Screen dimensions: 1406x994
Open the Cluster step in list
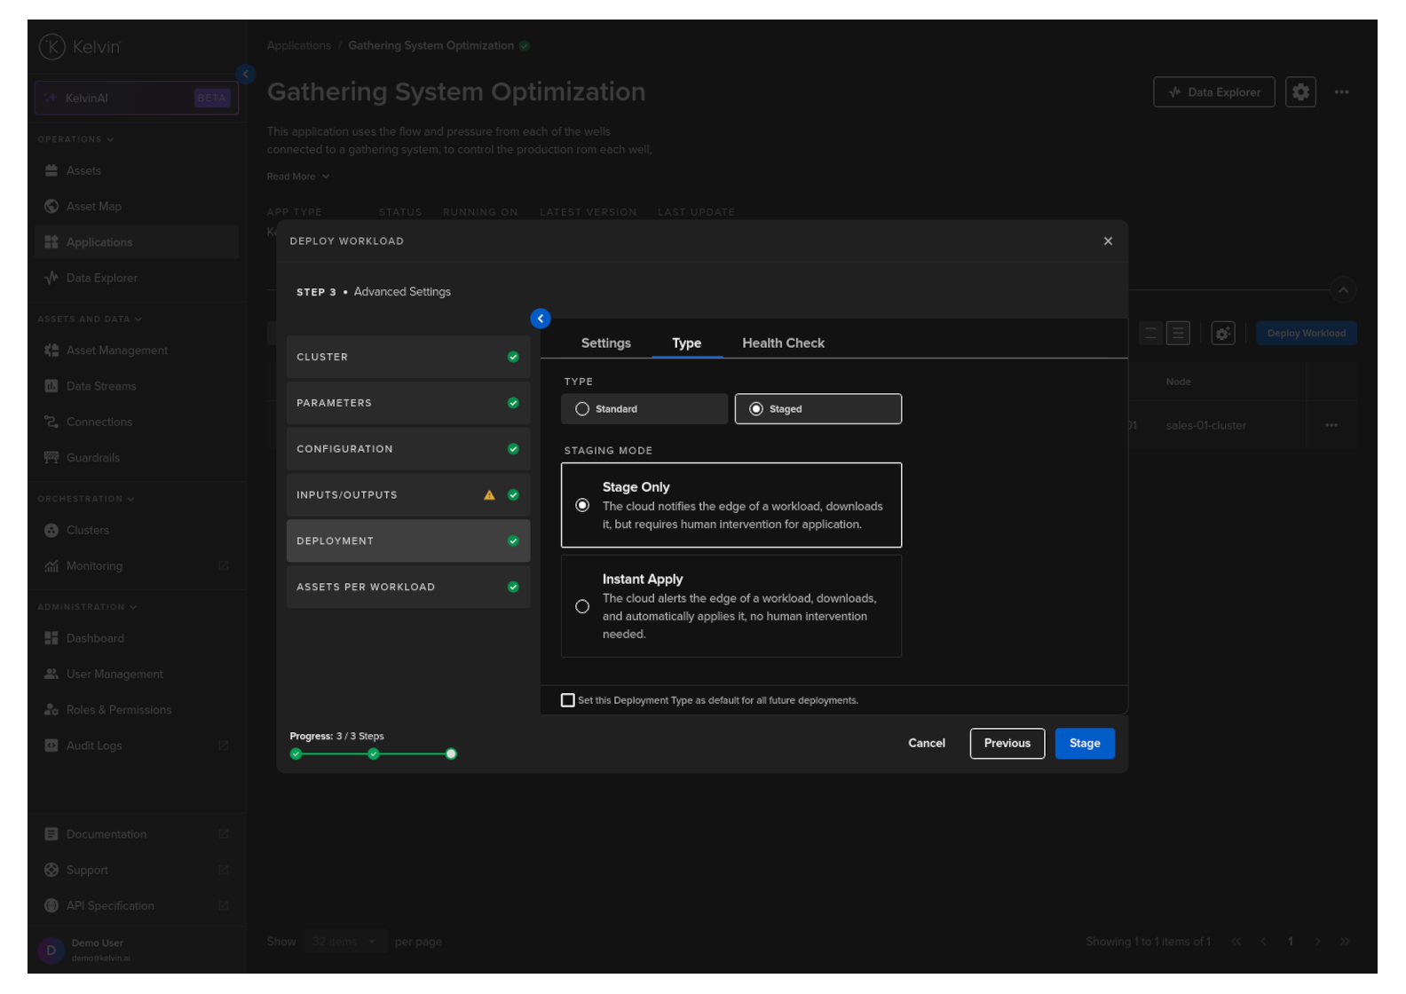click(x=407, y=357)
